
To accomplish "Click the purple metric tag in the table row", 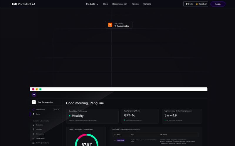I will tap(121, 140).
